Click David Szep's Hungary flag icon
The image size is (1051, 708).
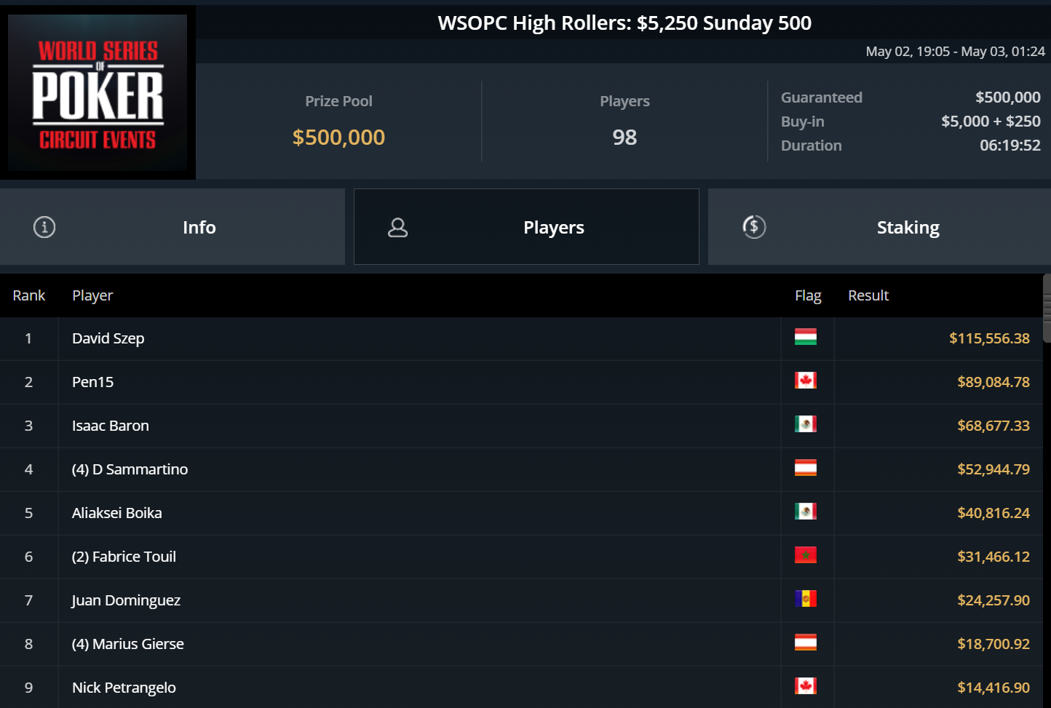(805, 337)
